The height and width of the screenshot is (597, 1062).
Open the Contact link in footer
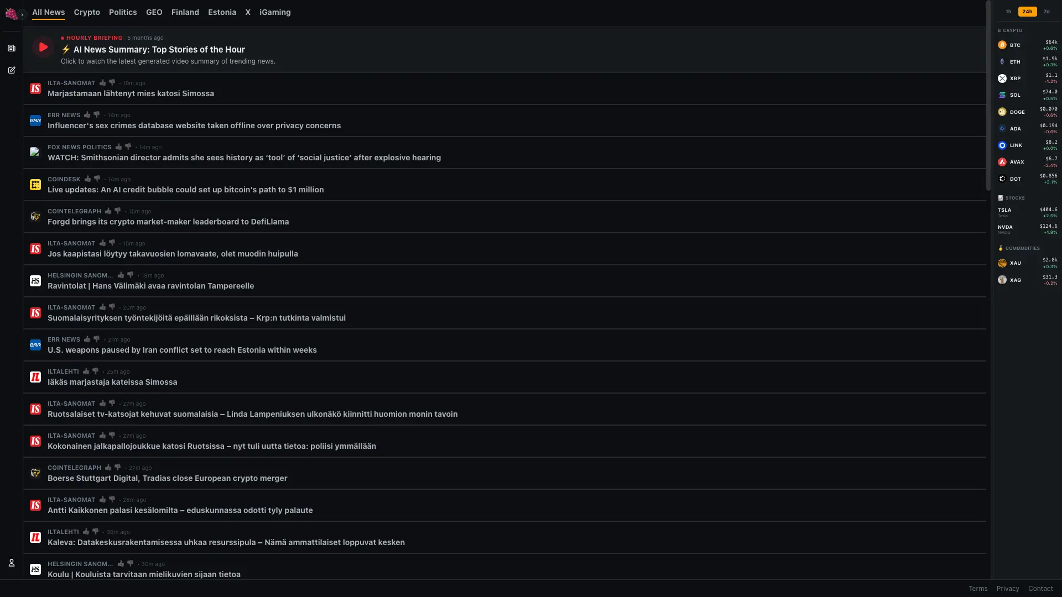click(x=1040, y=589)
